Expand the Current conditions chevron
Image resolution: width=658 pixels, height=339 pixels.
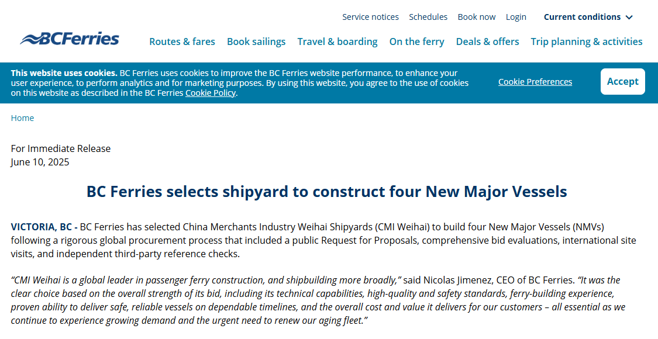(x=629, y=17)
